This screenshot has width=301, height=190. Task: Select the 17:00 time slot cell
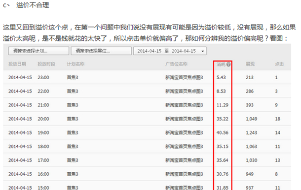(x=43, y=160)
